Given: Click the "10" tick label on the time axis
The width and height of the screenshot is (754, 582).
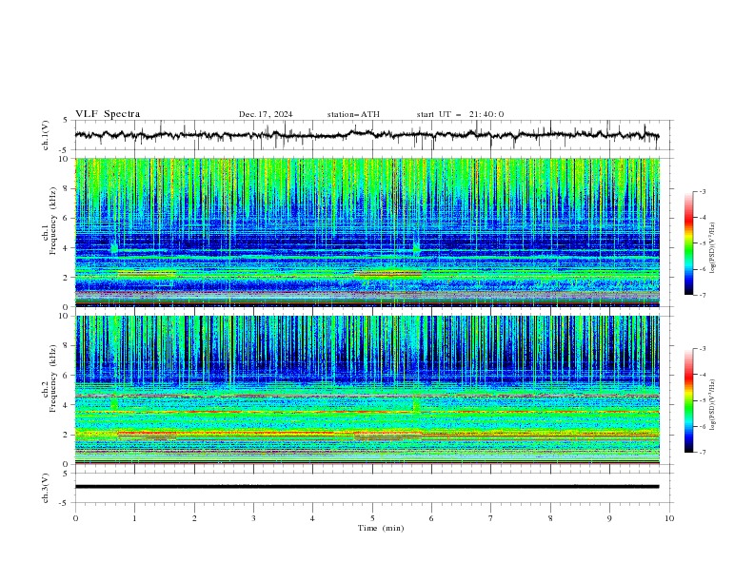Looking at the screenshot, I should click(669, 518).
